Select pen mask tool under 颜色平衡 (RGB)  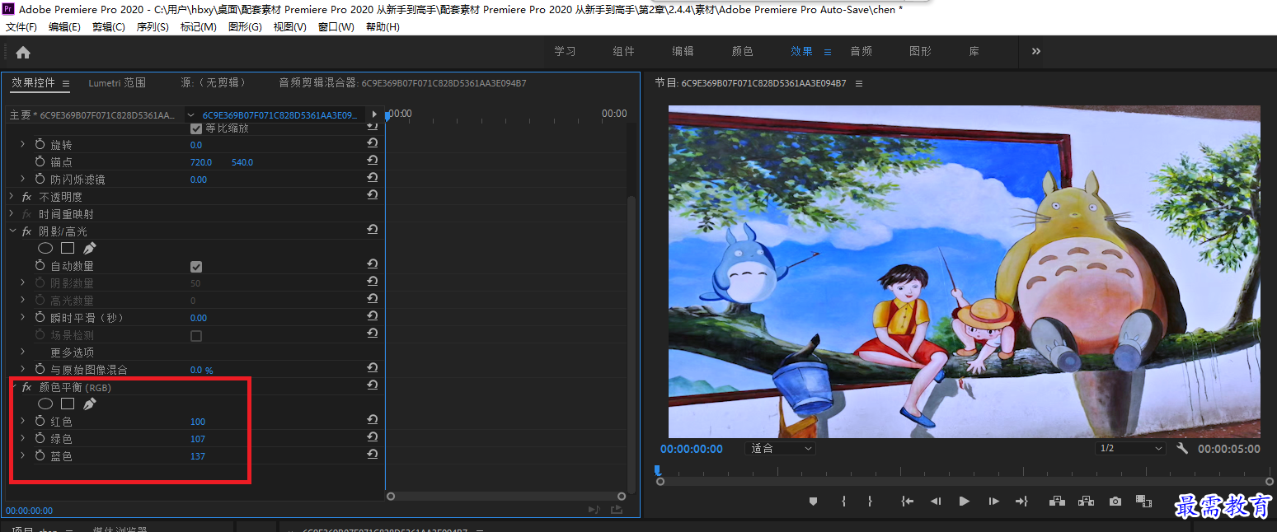tap(90, 404)
